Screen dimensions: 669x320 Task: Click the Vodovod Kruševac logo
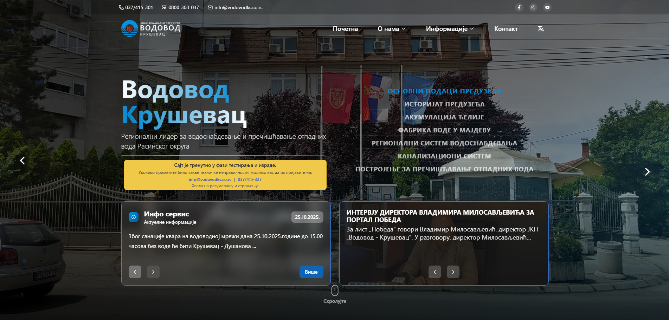[x=150, y=28]
